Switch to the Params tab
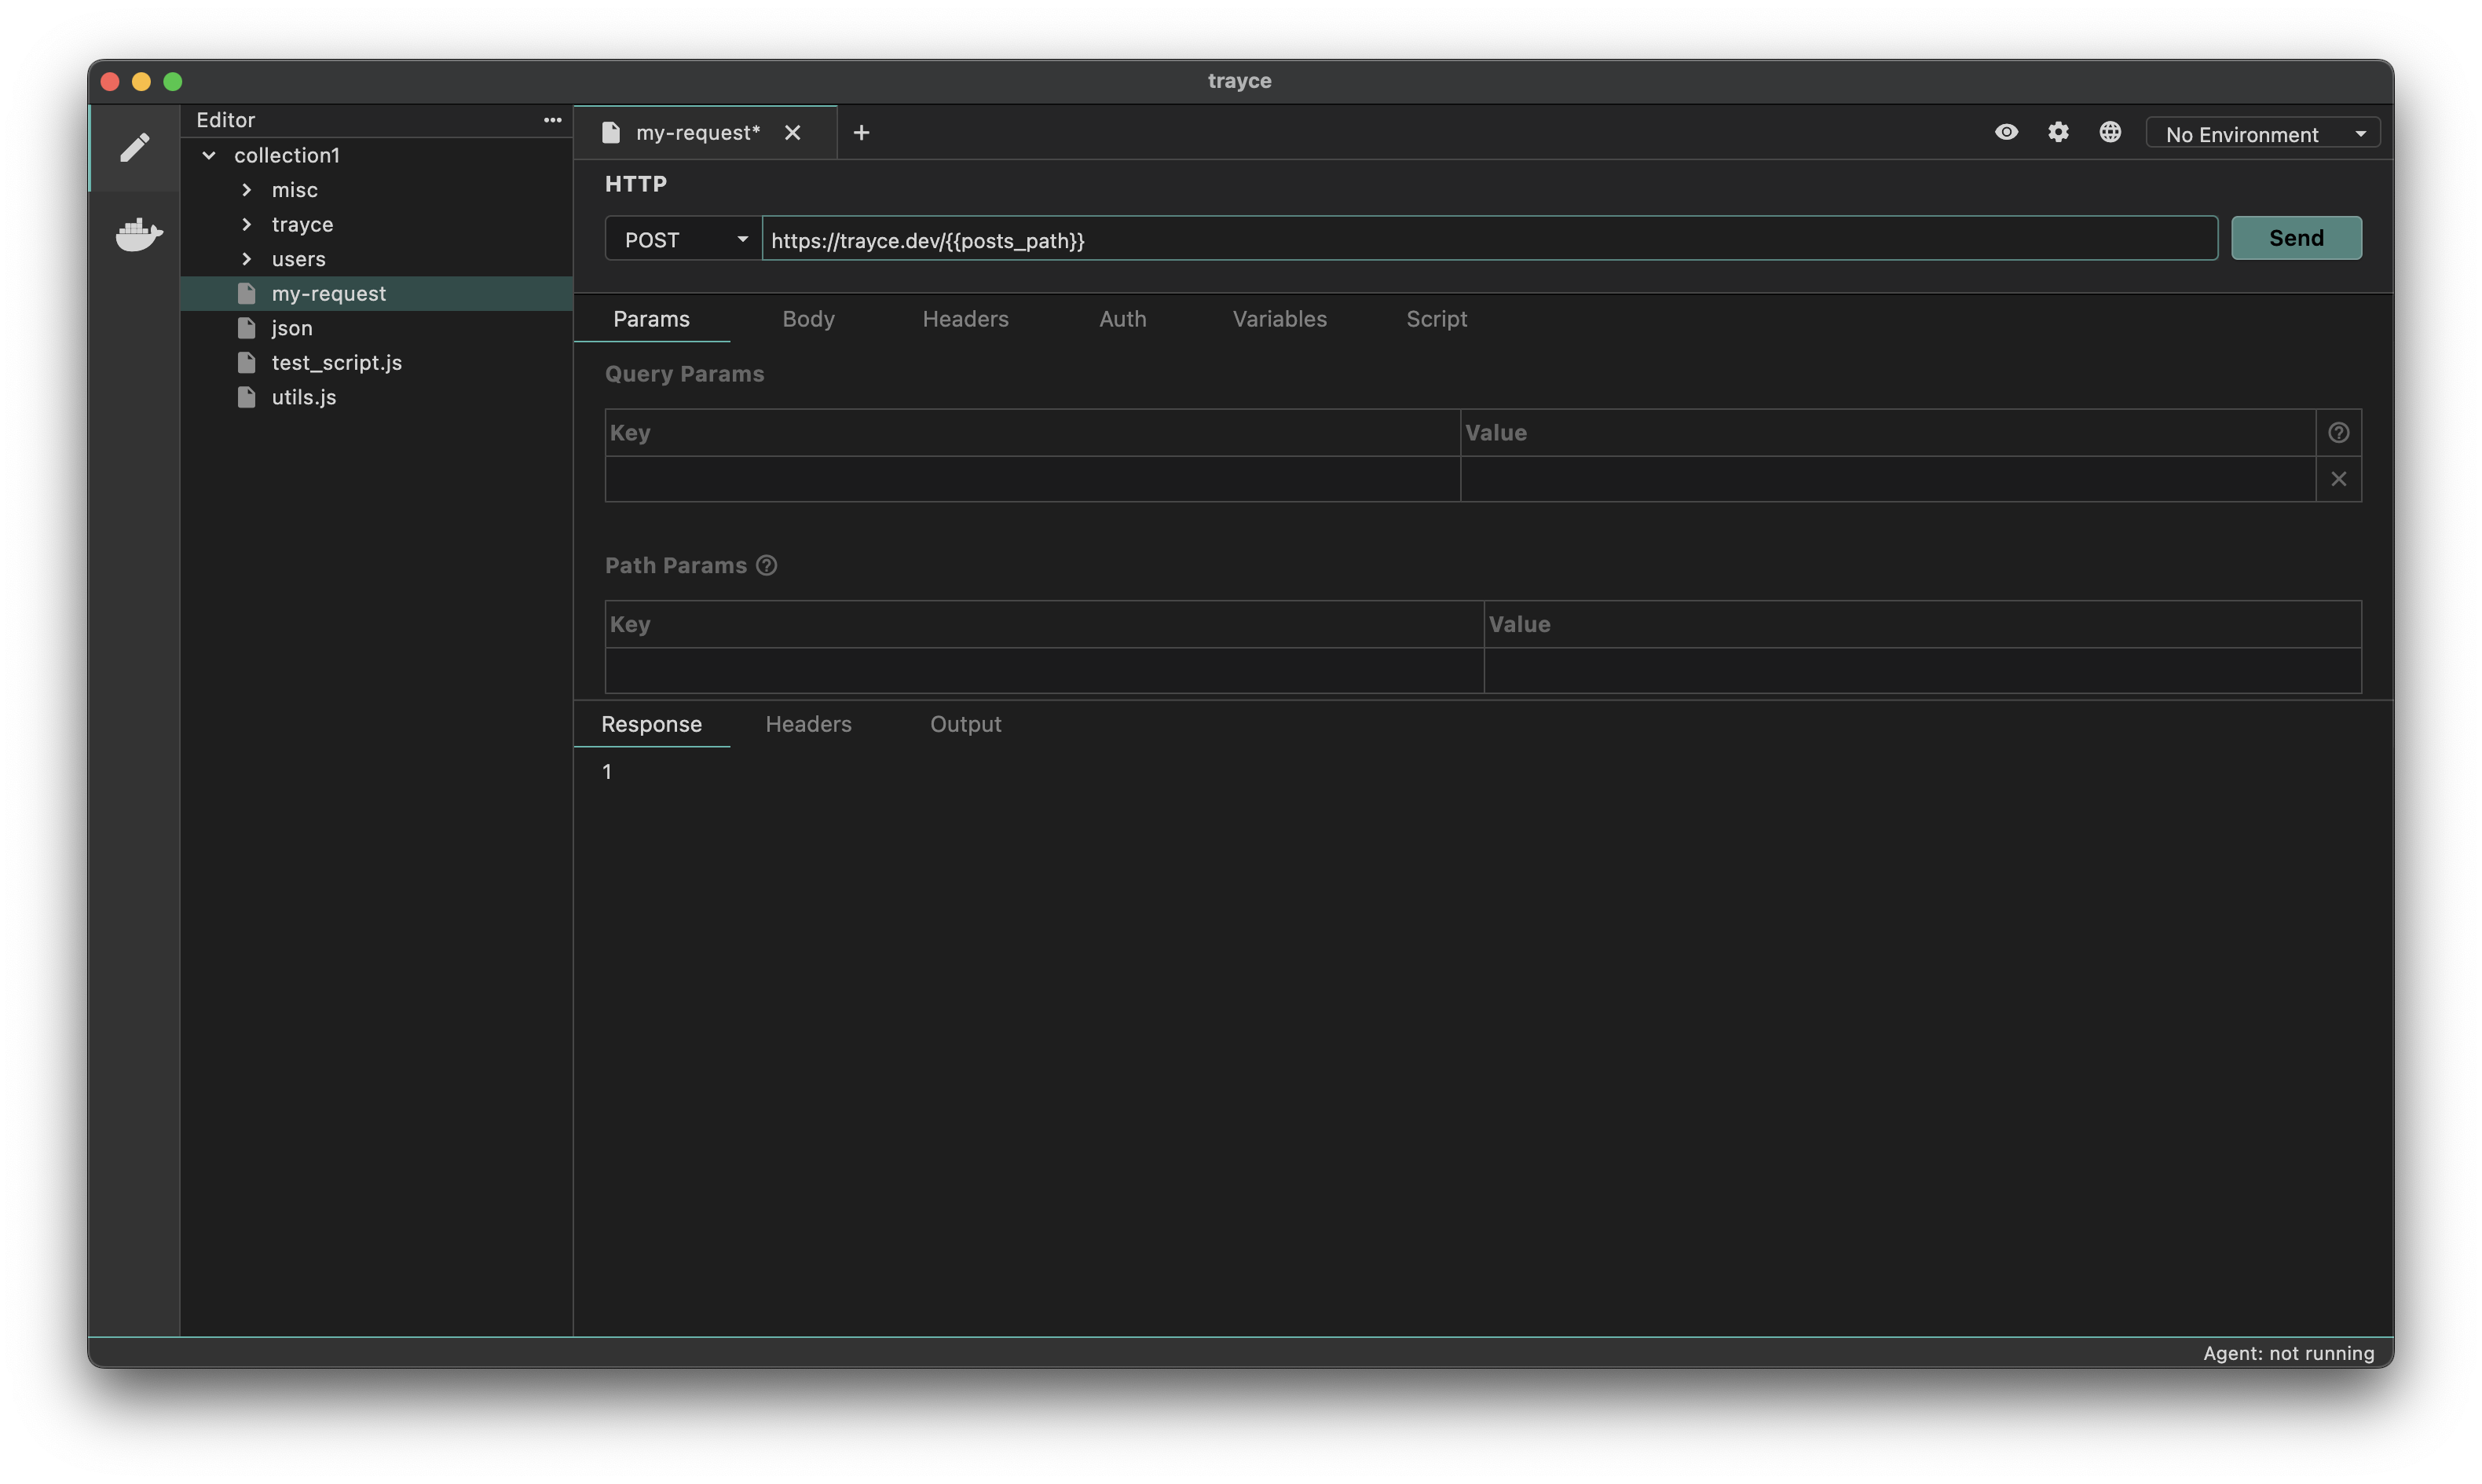Viewport: 2482px width, 1484px height. coord(651,319)
